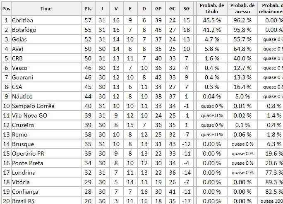Click the Sampaio Corrêa team name
The width and height of the screenshot is (283, 204).
[x=33, y=106]
